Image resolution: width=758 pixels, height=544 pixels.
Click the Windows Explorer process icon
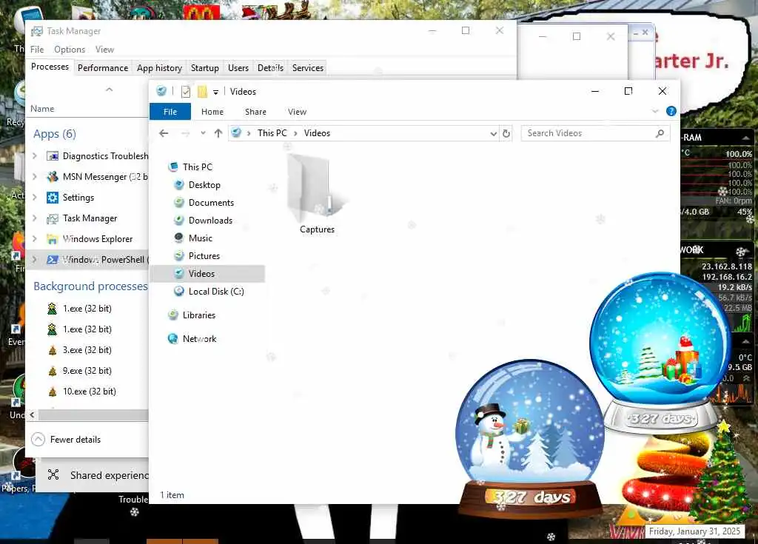click(53, 239)
